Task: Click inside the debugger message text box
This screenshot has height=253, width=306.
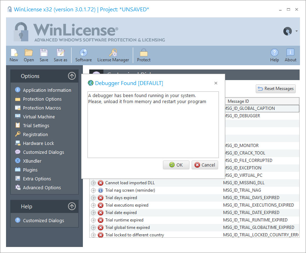Action: pos(153,125)
